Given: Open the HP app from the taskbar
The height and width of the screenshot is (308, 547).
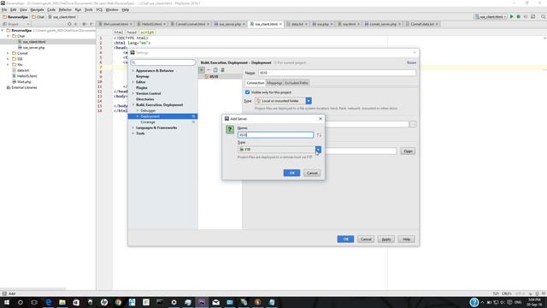Looking at the screenshot, I should pos(104,302).
